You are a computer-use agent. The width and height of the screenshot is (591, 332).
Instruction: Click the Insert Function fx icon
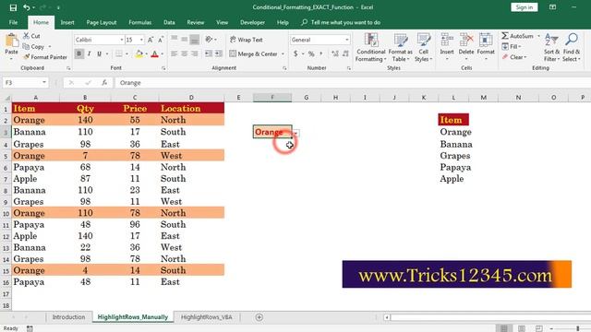coord(104,82)
